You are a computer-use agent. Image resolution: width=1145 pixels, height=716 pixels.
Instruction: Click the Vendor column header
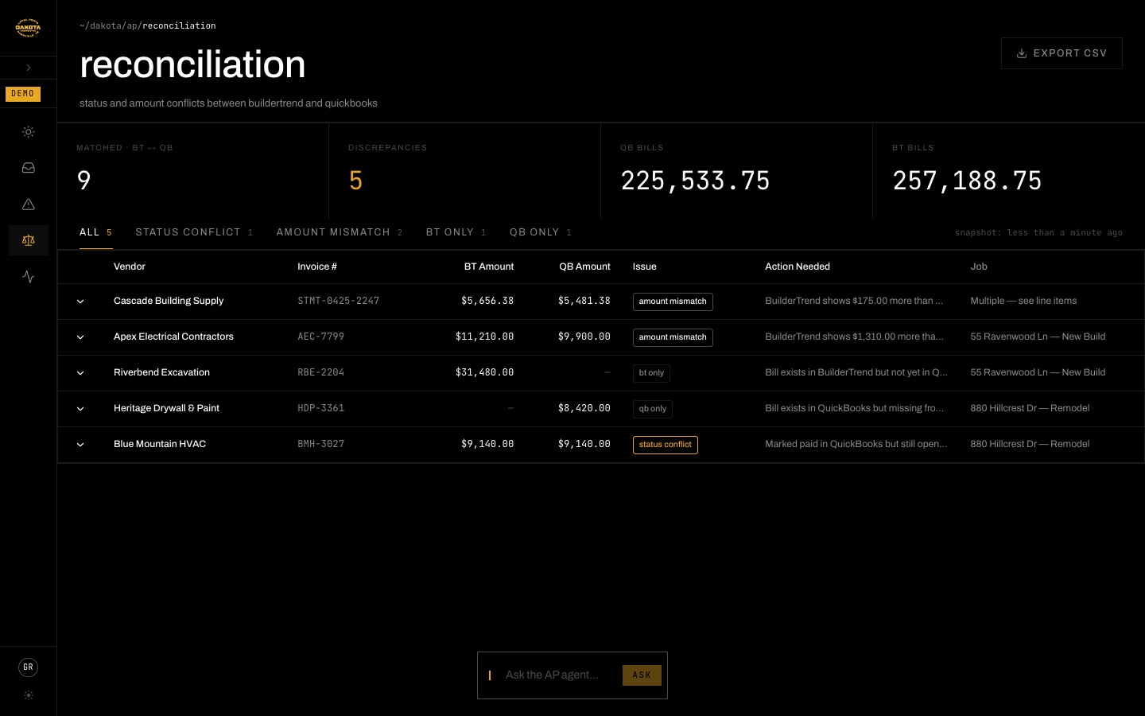pyautogui.click(x=130, y=267)
